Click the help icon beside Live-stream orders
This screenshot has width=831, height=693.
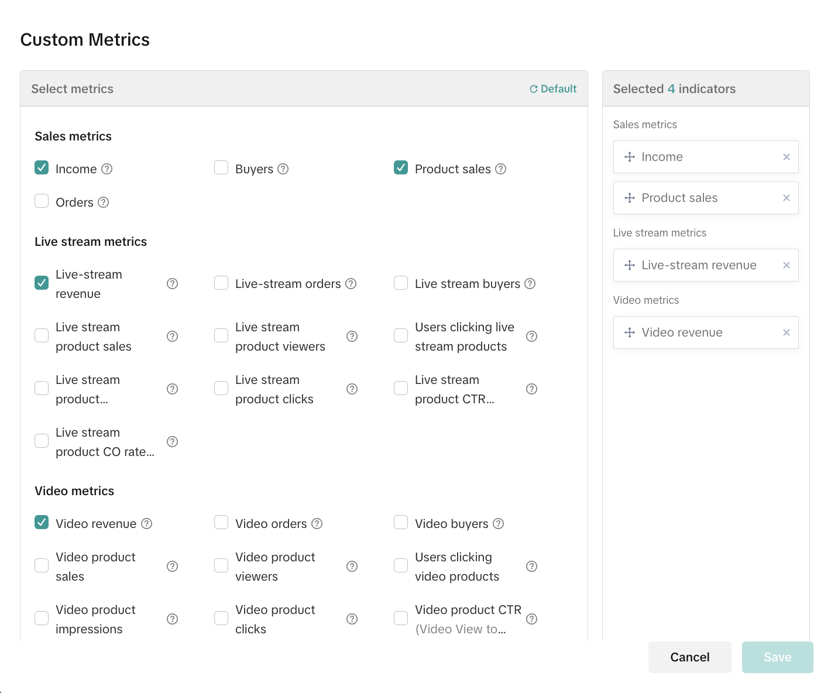351,284
